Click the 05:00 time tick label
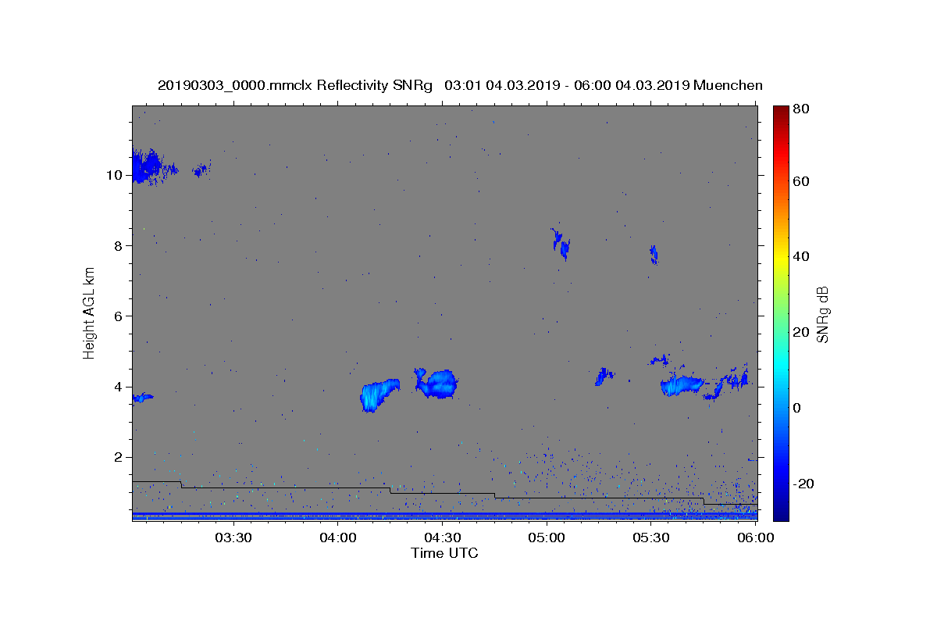Screen dimensions: 937x625 pos(547,537)
